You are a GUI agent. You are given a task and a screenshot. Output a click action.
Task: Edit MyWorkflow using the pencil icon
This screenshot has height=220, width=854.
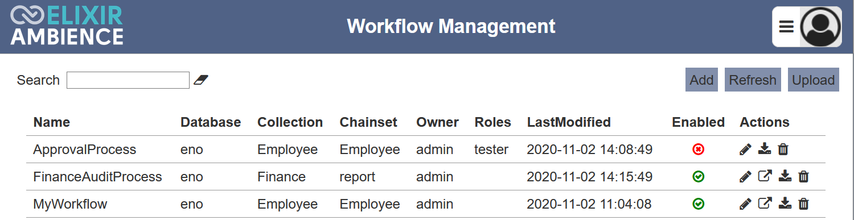[x=745, y=204]
